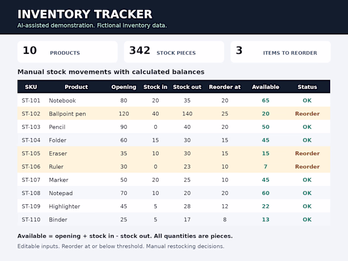This screenshot has width=348, height=261.
Task: Click Pencil available value 50
Action: coord(265,127)
